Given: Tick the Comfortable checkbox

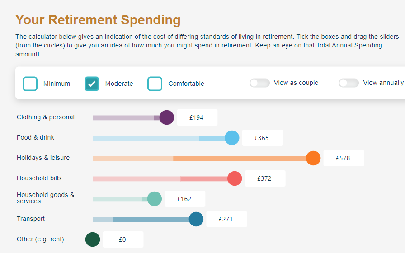Looking at the screenshot, I should pos(155,84).
